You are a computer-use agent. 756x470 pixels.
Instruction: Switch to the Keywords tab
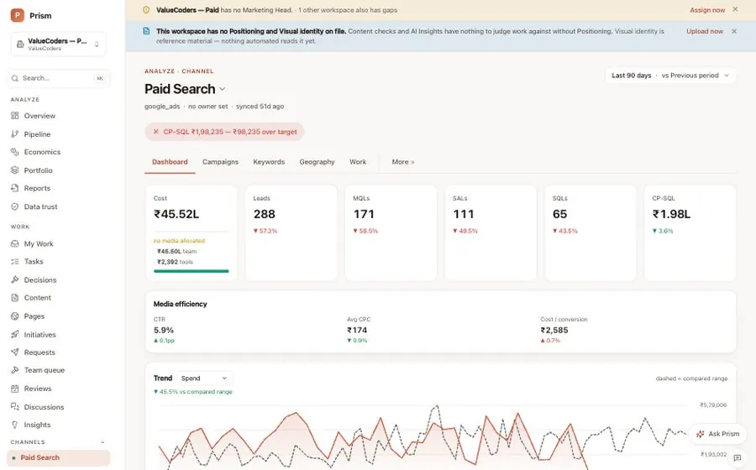269,162
